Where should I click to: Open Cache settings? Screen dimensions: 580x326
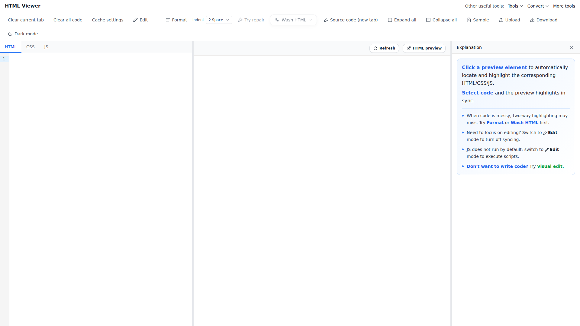108,20
